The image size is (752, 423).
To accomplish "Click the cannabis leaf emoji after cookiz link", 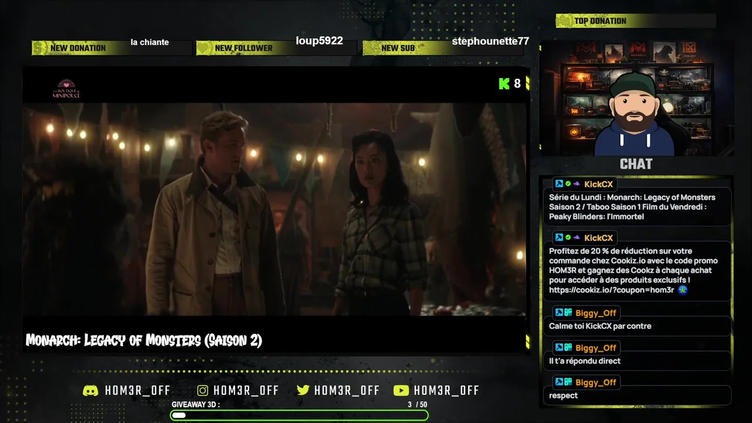I will (x=683, y=290).
